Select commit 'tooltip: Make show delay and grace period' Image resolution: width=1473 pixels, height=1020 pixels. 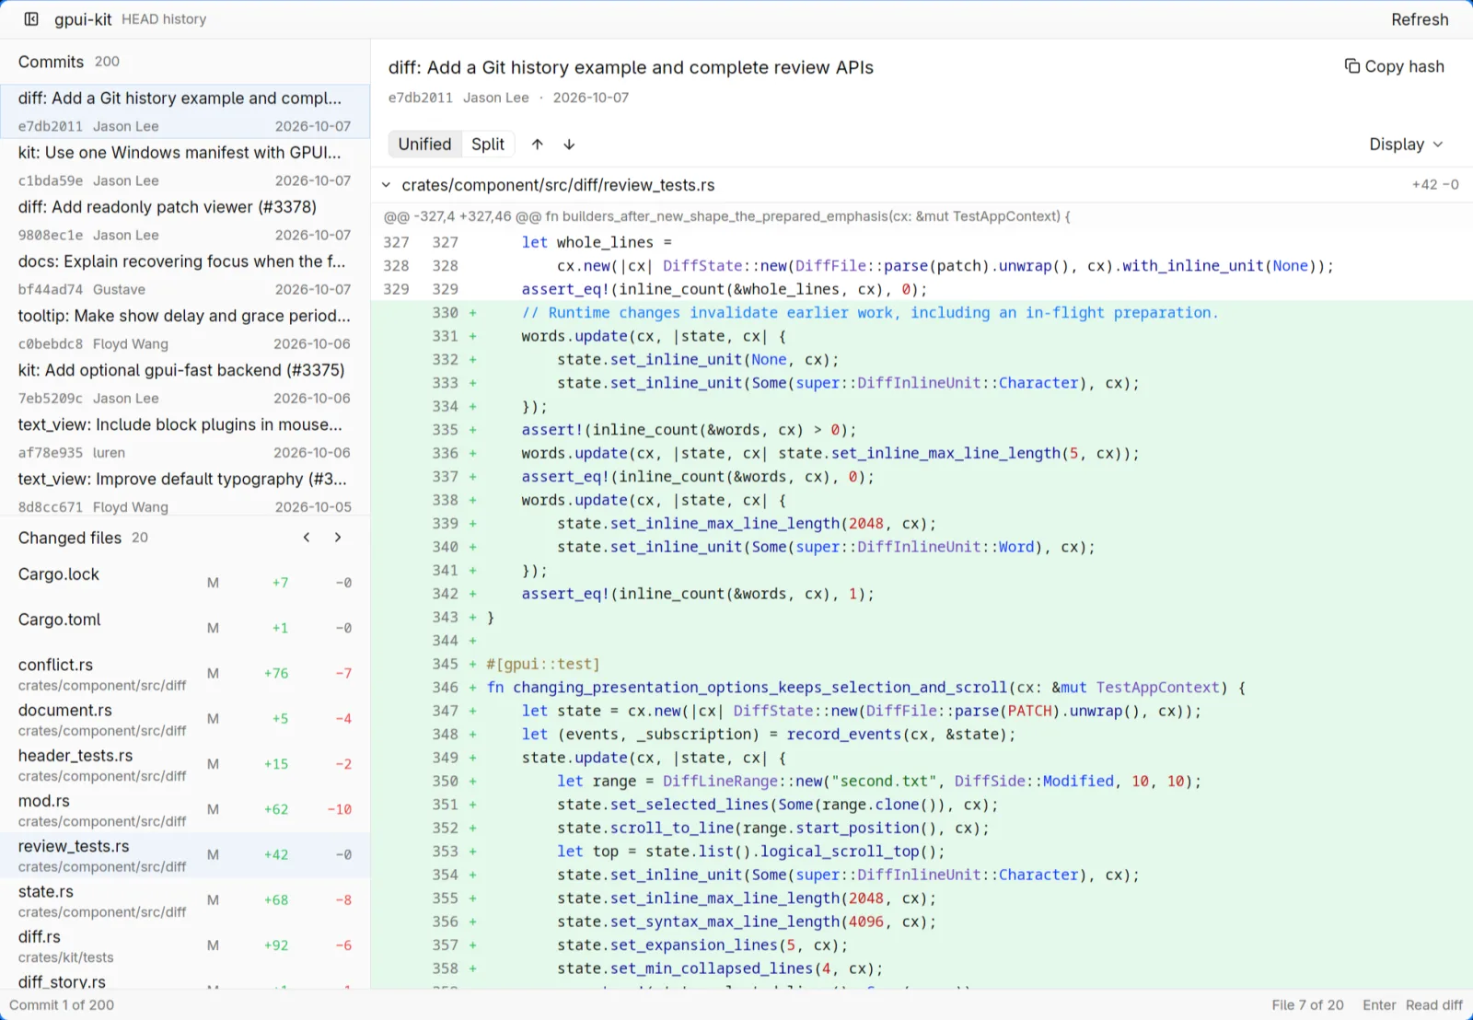click(x=185, y=329)
